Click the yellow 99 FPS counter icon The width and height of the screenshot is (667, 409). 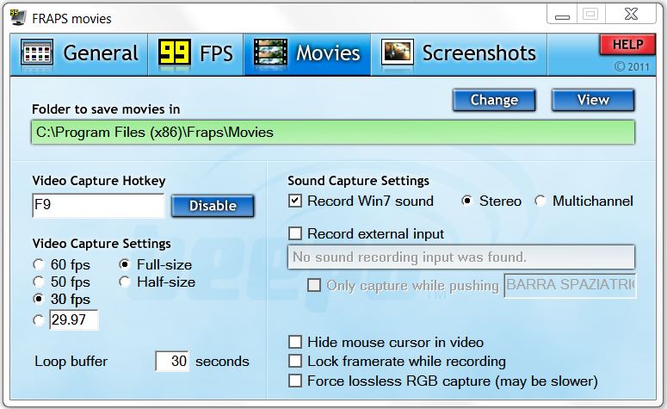(175, 53)
